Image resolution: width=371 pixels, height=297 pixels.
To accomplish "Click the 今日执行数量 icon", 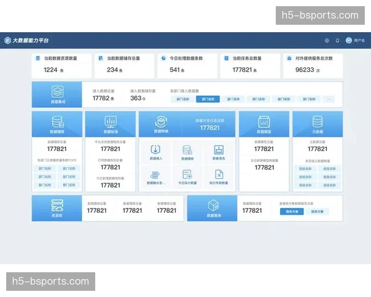I will click(187, 176).
